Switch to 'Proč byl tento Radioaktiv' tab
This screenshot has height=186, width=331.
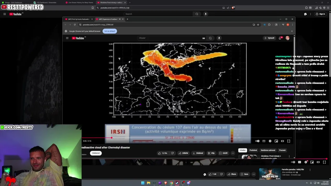click(x=78, y=19)
